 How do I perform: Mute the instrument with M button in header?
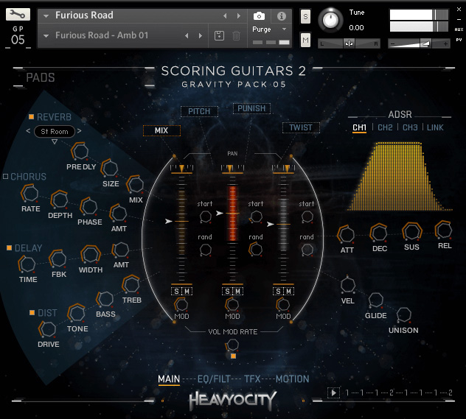pyautogui.click(x=305, y=40)
